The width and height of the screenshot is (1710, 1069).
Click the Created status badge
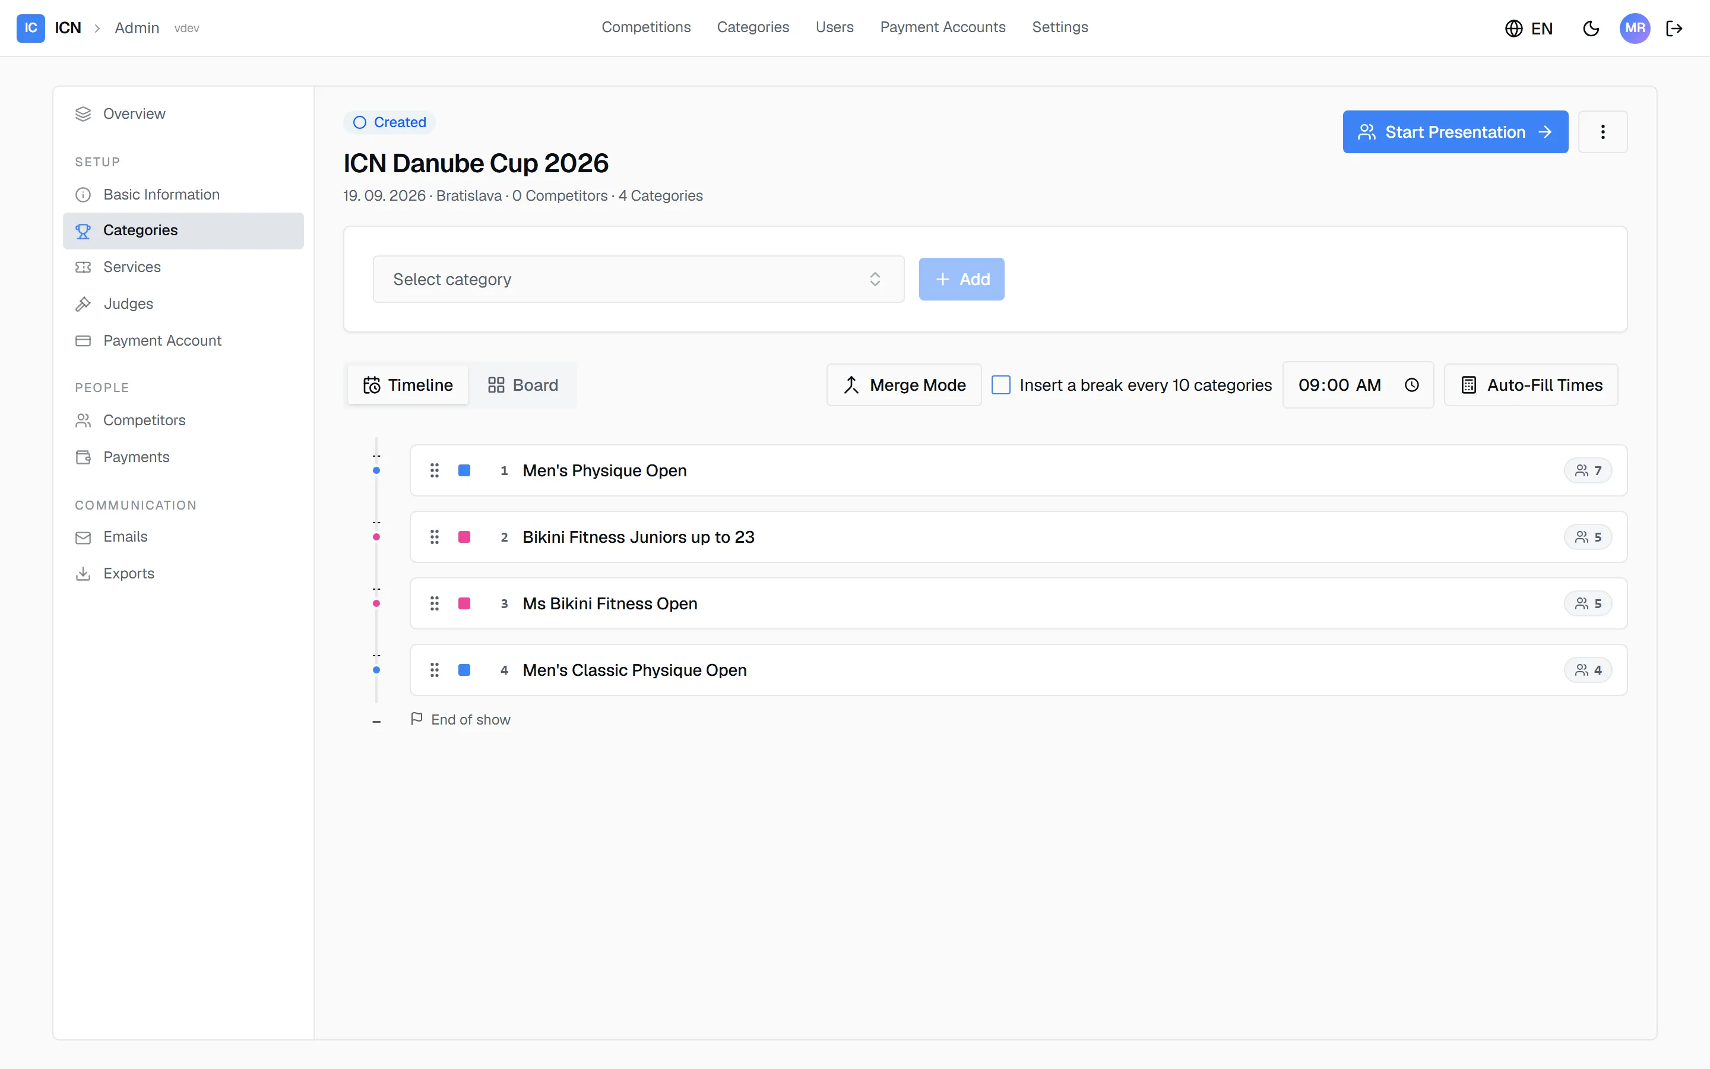[389, 122]
